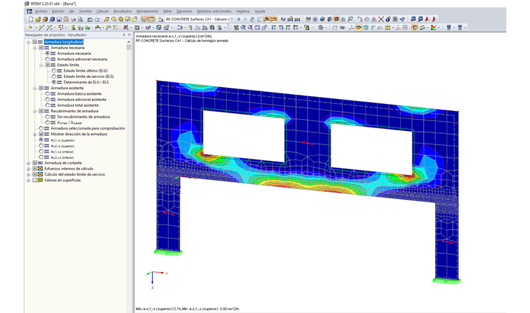Select Armadura básica existente radio
The height and width of the screenshot is (313, 530).
point(47,93)
